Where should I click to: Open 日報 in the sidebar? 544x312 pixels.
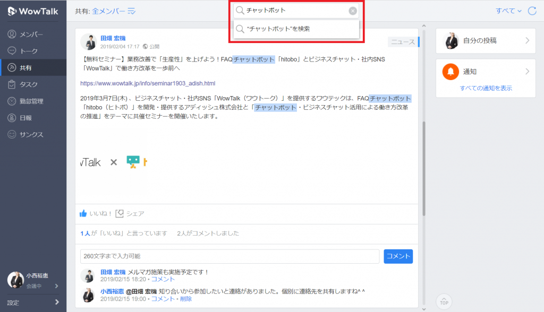[x=33, y=118]
